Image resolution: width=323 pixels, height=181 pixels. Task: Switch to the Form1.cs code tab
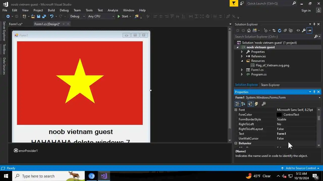tap(16, 24)
